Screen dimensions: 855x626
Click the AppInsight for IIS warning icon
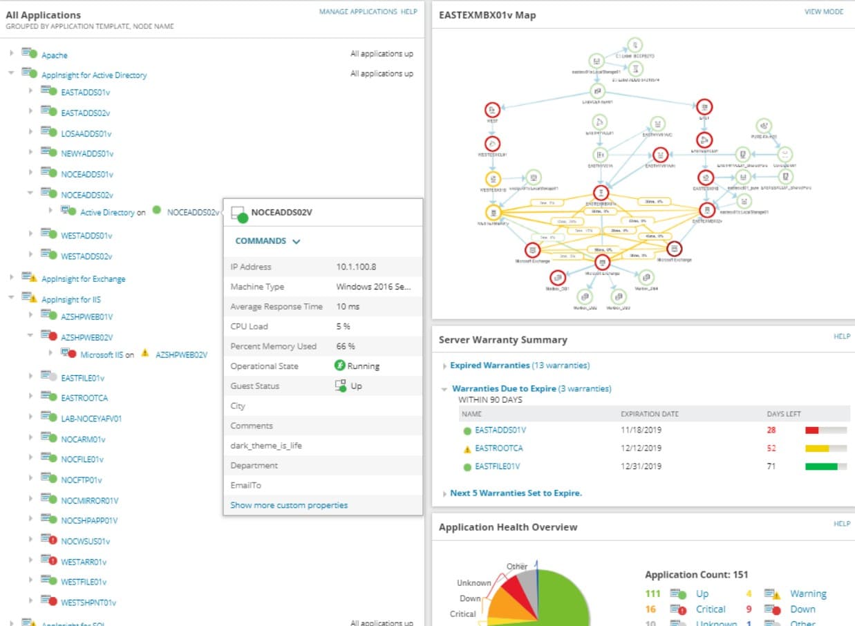pos(29,298)
